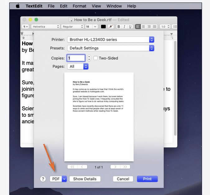Click the Copies stepper arrows

pyautogui.click(x=89, y=58)
